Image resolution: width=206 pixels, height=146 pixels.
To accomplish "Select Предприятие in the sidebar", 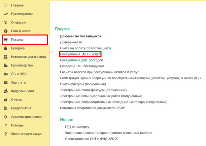I will click(x=21, y=108).
